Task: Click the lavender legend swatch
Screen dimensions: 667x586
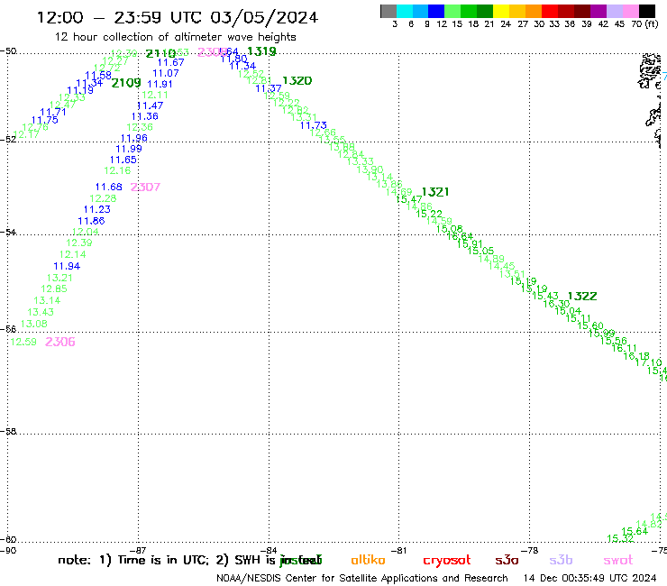Action: coord(615,11)
